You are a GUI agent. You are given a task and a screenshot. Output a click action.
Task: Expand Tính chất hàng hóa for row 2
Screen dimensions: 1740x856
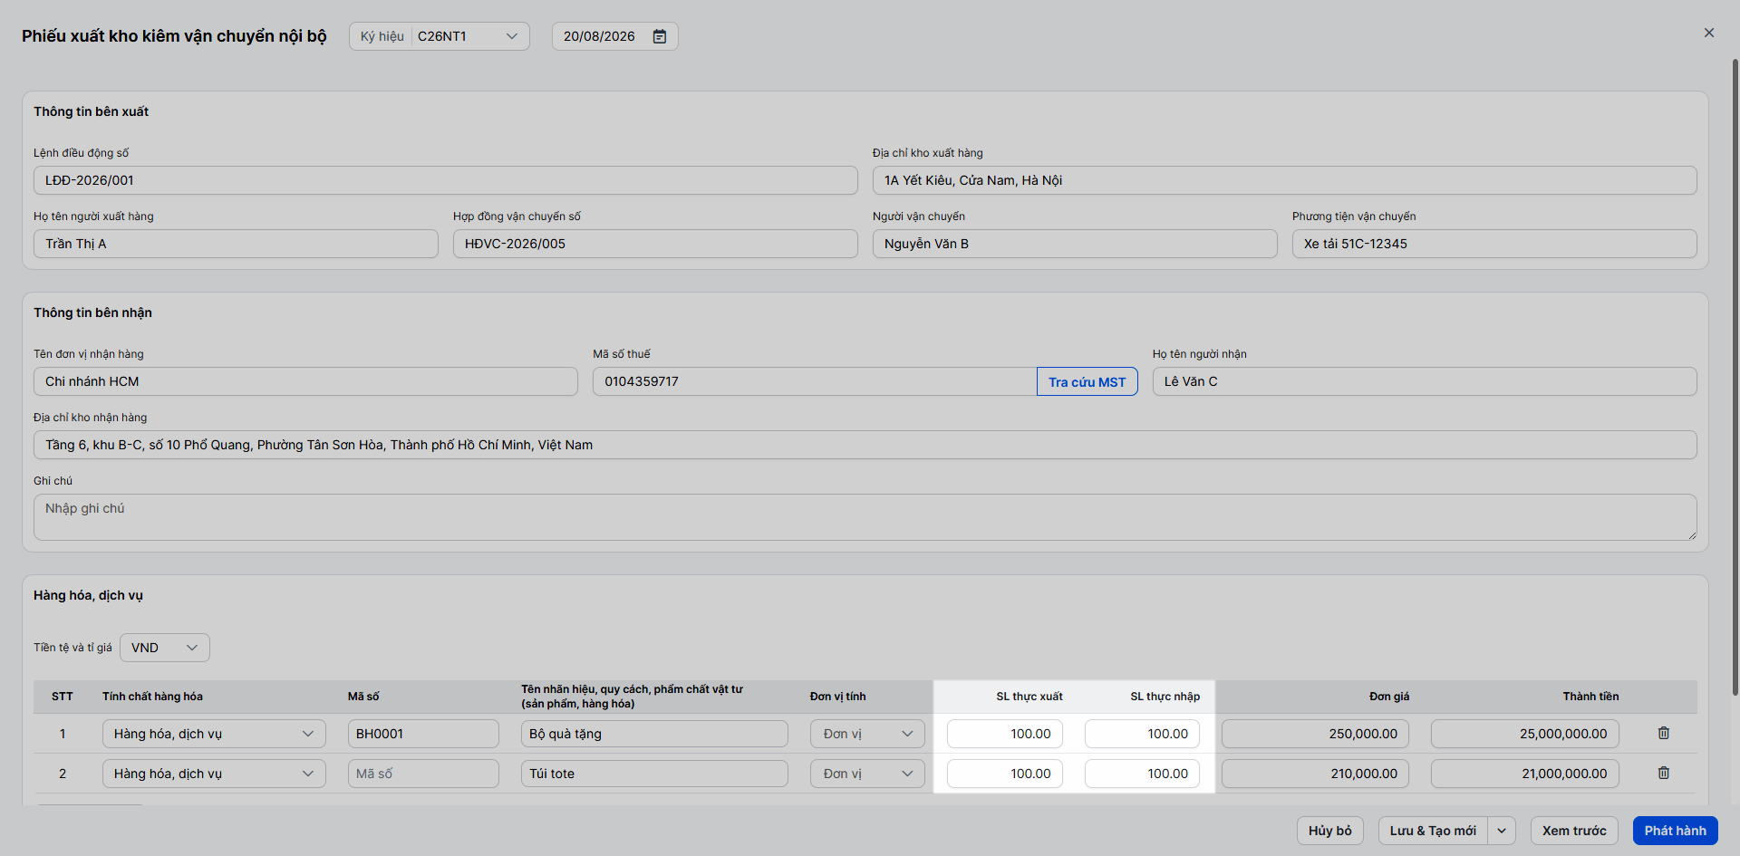click(214, 774)
